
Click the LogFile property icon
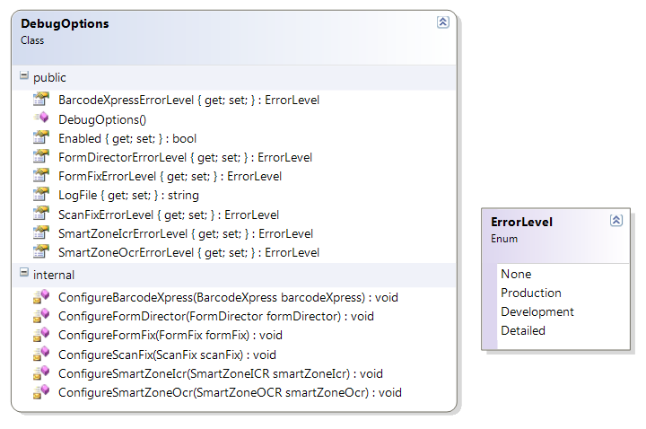(x=40, y=194)
